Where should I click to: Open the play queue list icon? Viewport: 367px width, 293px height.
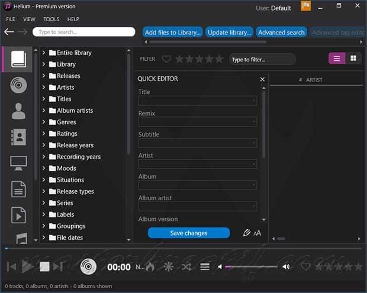[x=205, y=266]
